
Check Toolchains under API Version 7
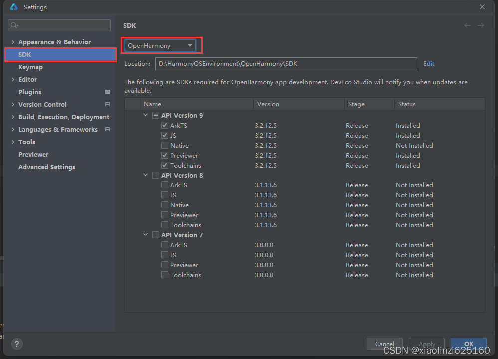165,275
